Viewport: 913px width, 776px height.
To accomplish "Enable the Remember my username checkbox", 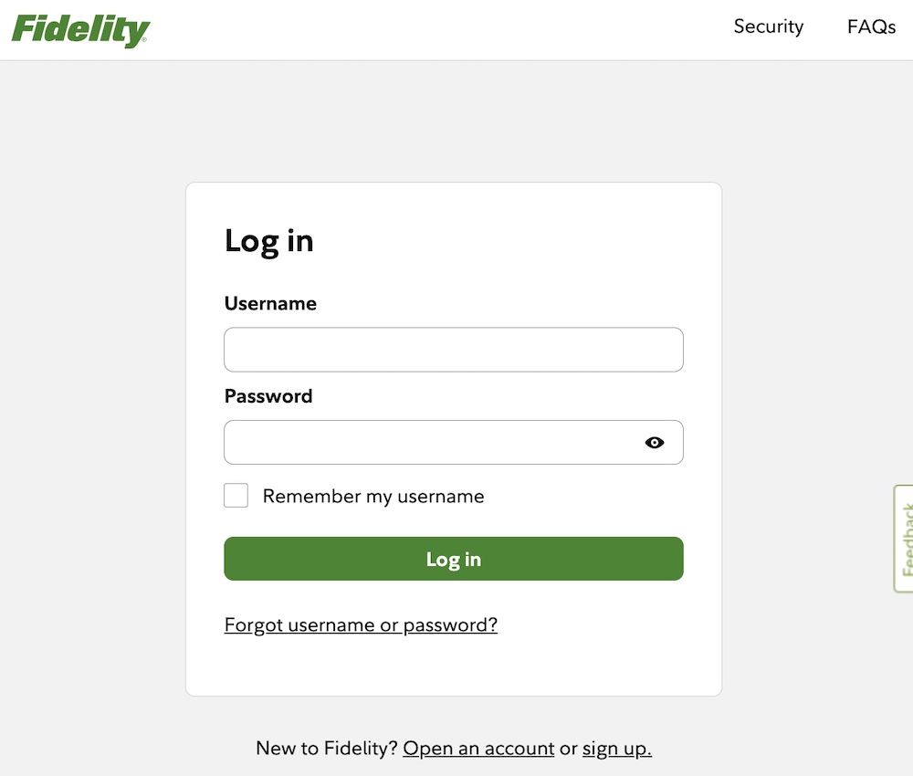I will [236, 495].
